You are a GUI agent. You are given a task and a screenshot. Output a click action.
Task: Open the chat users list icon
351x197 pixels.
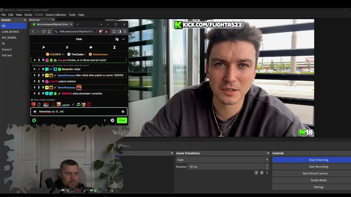[117, 39]
